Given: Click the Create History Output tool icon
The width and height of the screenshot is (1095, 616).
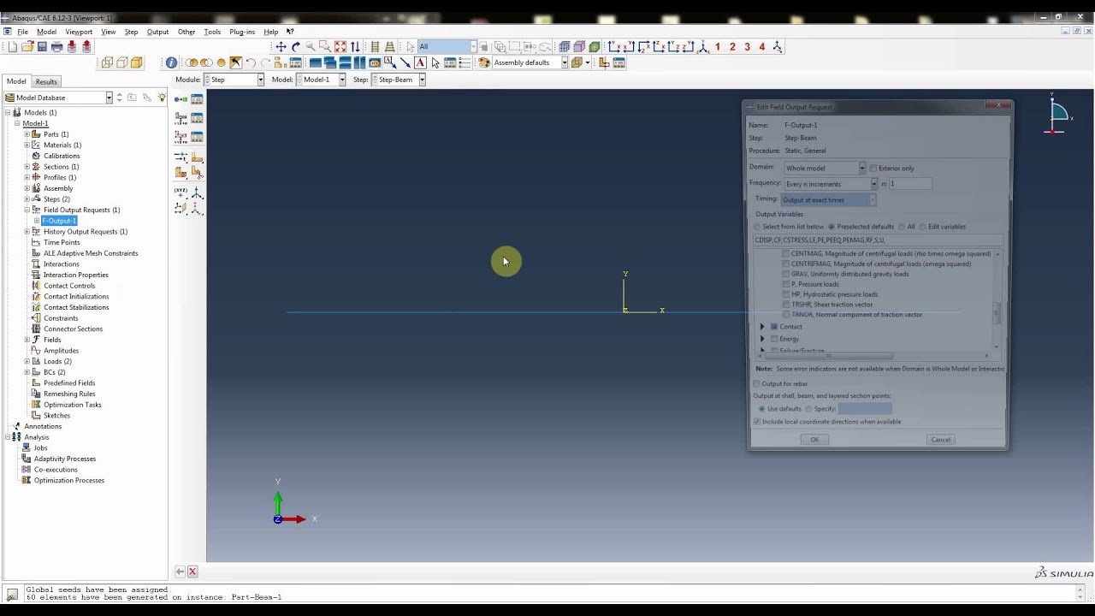Looking at the screenshot, I should click(181, 137).
